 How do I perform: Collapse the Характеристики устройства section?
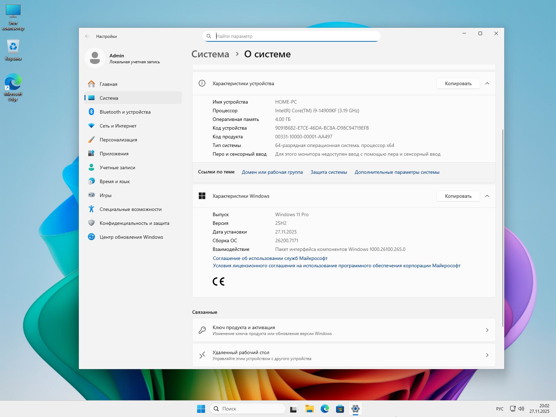tap(487, 83)
